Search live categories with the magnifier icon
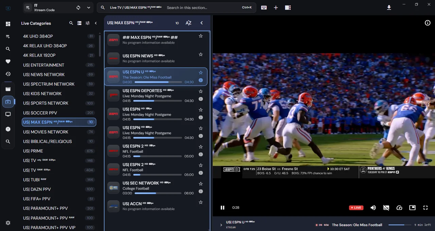The height and width of the screenshot is (231, 435). click(x=71, y=23)
